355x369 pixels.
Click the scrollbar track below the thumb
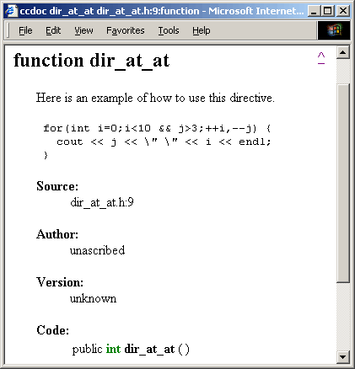[x=343, y=317]
